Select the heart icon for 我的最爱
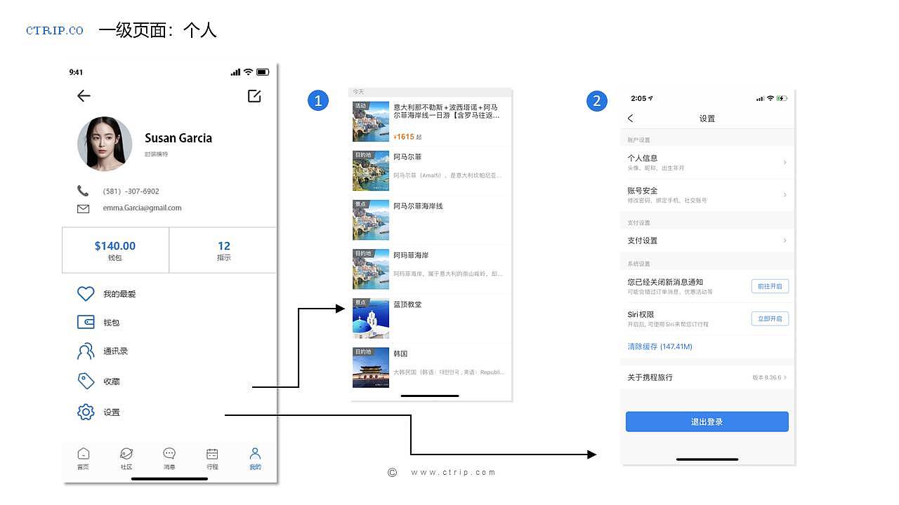This screenshot has height=505, width=899. [x=86, y=293]
